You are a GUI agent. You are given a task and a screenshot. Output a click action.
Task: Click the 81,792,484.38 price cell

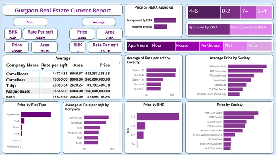pos(98,85)
